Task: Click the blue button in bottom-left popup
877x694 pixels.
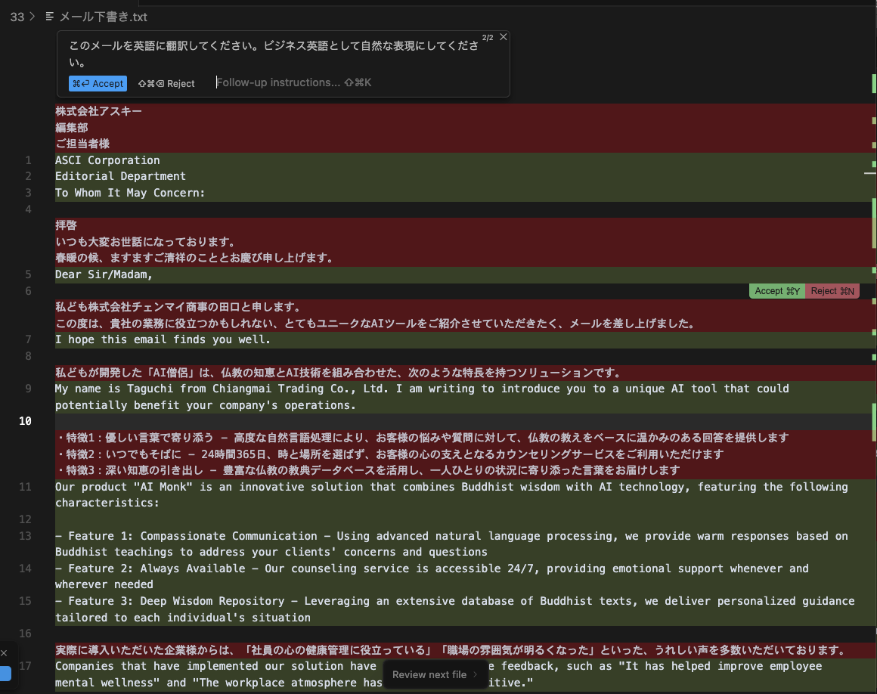Action: click(x=5, y=674)
